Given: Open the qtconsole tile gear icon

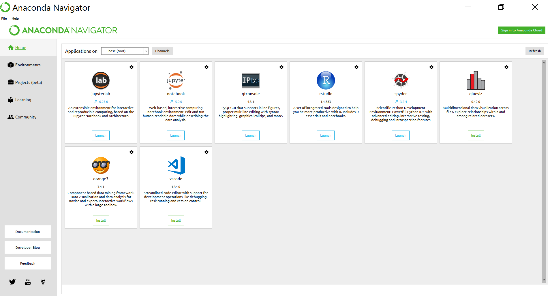Looking at the screenshot, I should (x=281, y=67).
